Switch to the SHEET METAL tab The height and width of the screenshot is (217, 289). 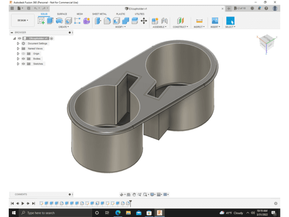pyautogui.click(x=99, y=14)
